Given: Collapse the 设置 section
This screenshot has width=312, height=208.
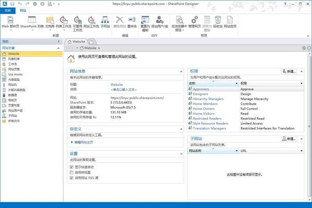Looking at the screenshot, I should (x=181, y=154).
